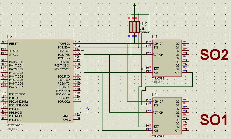Click the U1 reference label

point(155,37)
